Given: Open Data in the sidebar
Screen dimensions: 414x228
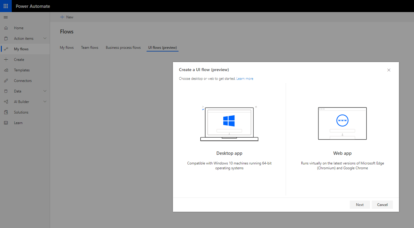Looking at the screenshot, I should pyautogui.click(x=18, y=91).
